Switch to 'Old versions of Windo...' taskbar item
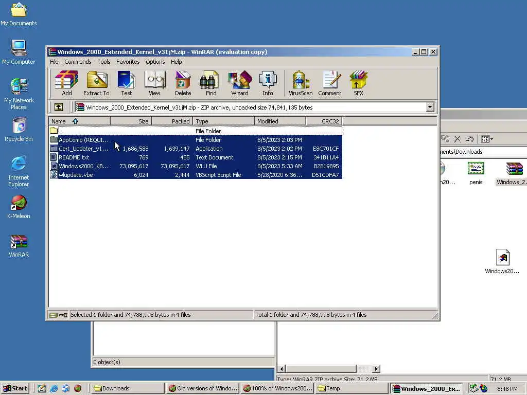This screenshot has height=395, width=527. [x=203, y=388]
